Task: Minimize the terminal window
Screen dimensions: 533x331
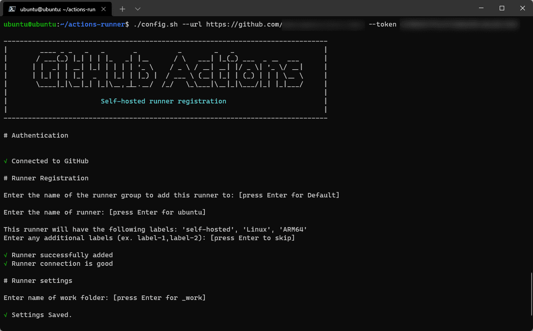Action: click(481, 8)
